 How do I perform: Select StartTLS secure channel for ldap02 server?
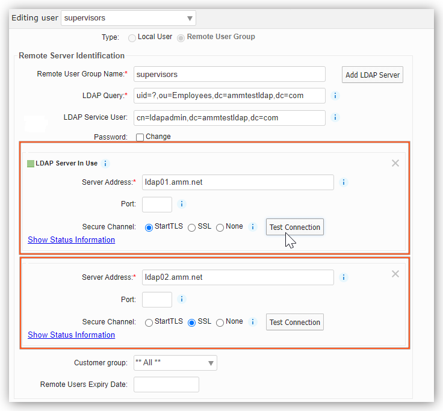click(x=149, y=323)
